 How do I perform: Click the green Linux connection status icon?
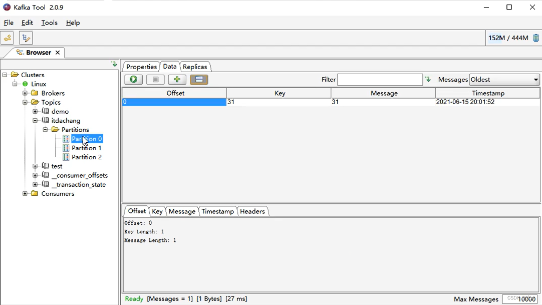[25, 84]
